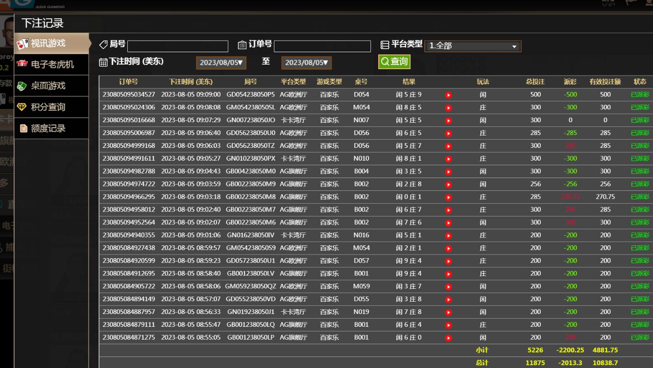Click result 闲 0 庄 1
Viewport: 653px width, 368px height.
tap(409, 197)
